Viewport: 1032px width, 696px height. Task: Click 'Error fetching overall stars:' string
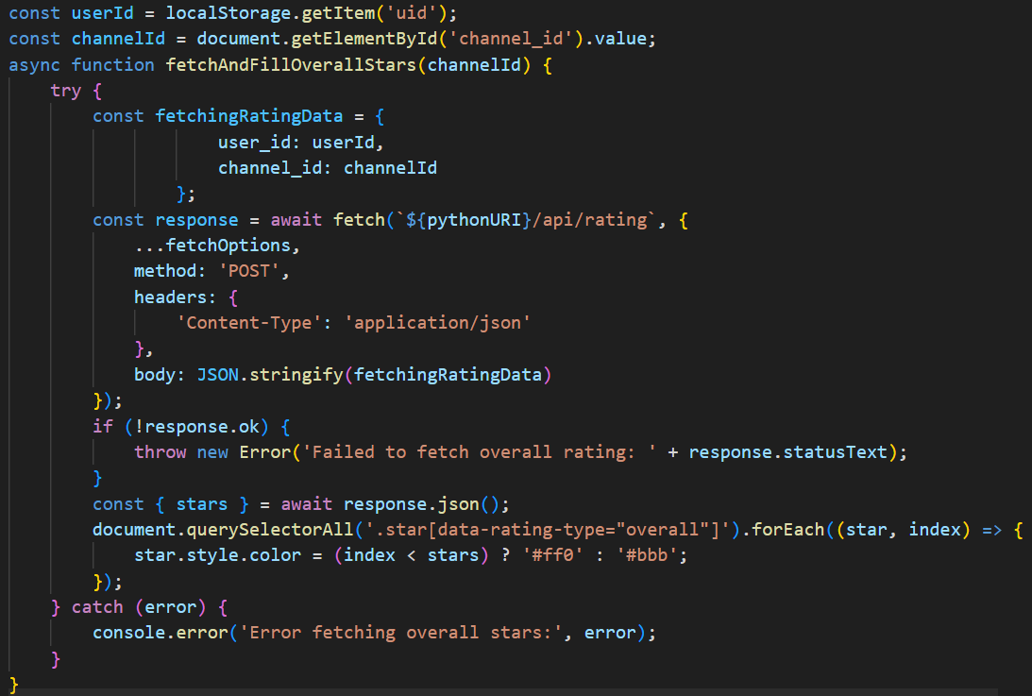(x=400, y=633)
